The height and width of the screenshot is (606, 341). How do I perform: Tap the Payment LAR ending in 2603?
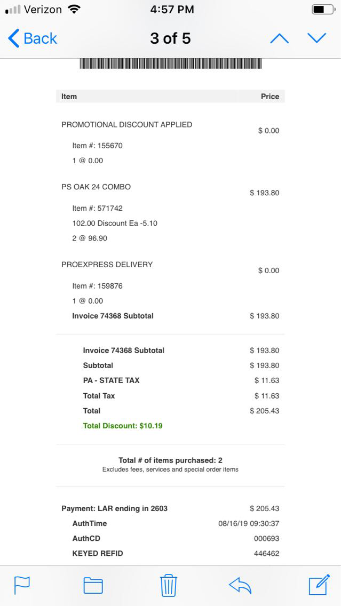pyautogui.click(x=114, y=508)
